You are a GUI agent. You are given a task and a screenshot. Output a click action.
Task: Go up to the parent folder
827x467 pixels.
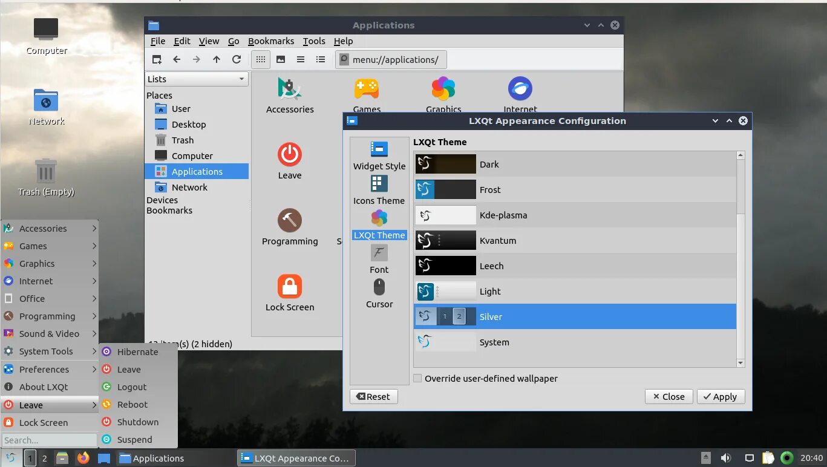pyautogui.click(x=217, y=59)
